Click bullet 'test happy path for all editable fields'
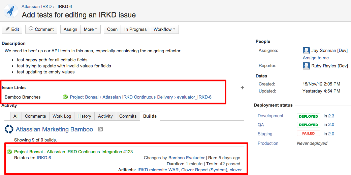 52,60
